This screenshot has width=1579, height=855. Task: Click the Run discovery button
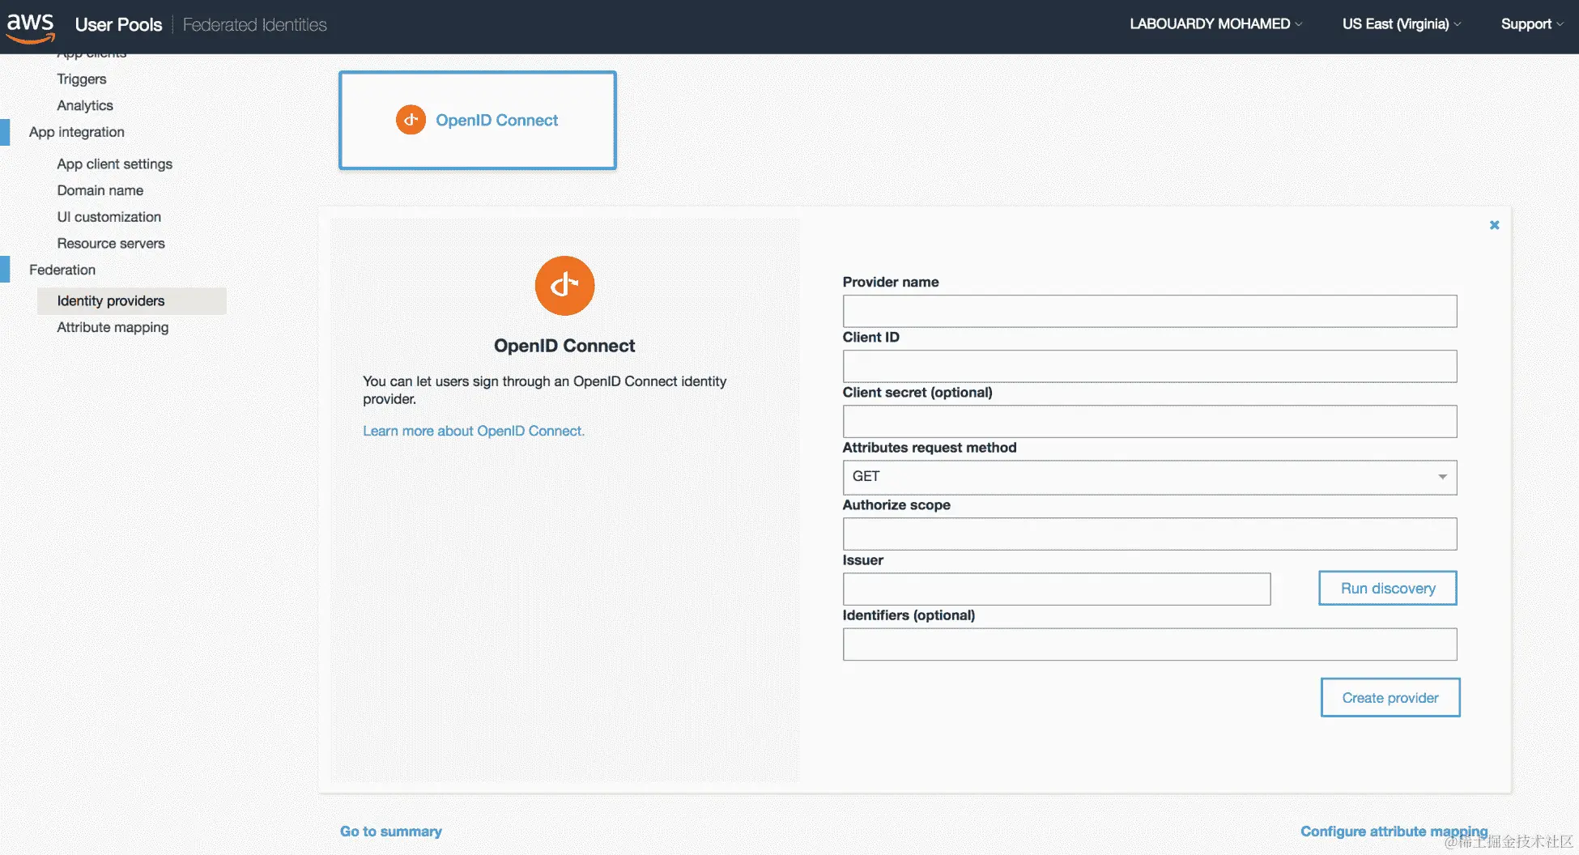point(1387,589)
